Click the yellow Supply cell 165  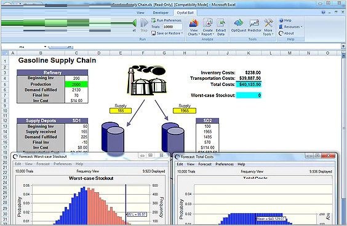[x=121, y=111]
